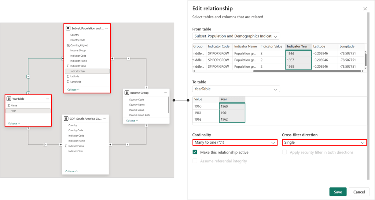This screenshot has height=200, width=375.
Task: Toggle Apply security filter in both directions
Action: point(284,152)
